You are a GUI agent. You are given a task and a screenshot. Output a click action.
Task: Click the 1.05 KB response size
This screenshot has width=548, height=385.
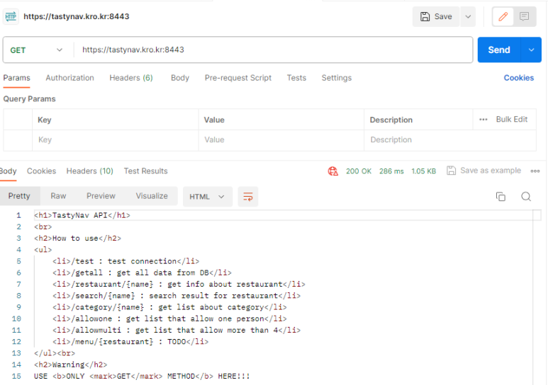(x=423, y=171)
